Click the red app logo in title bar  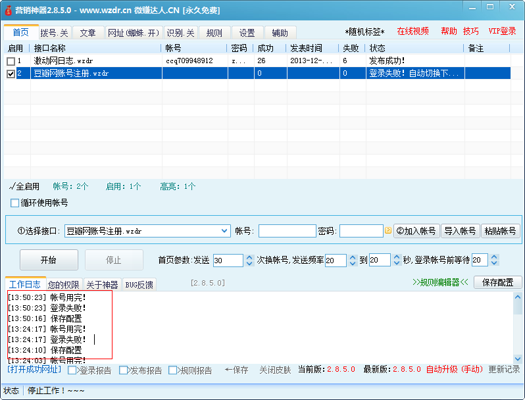tap(8, 10)
